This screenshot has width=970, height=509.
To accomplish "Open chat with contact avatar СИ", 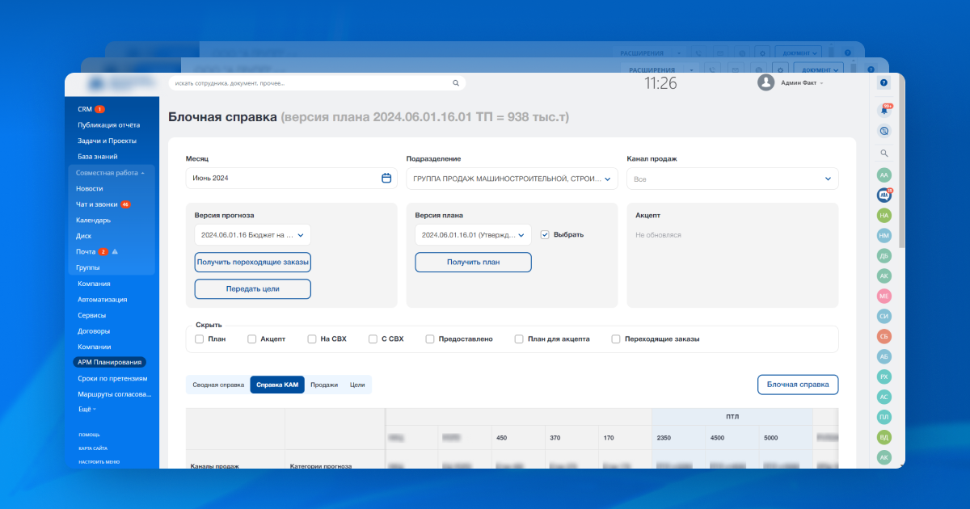I will click(x=884, y=316).
